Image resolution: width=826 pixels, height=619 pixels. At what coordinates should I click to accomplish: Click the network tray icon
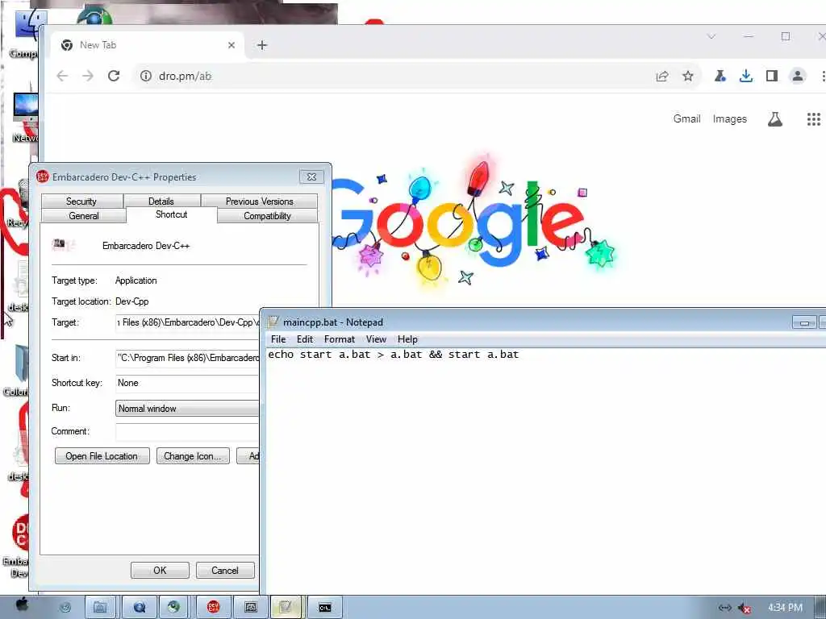point(725,608)
